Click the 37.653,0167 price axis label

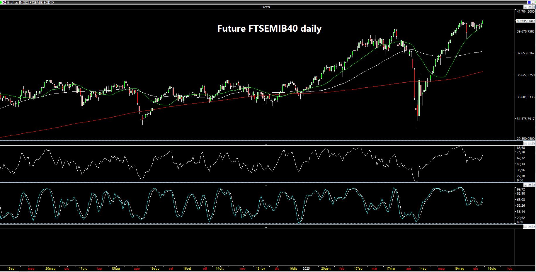(526, 53)
